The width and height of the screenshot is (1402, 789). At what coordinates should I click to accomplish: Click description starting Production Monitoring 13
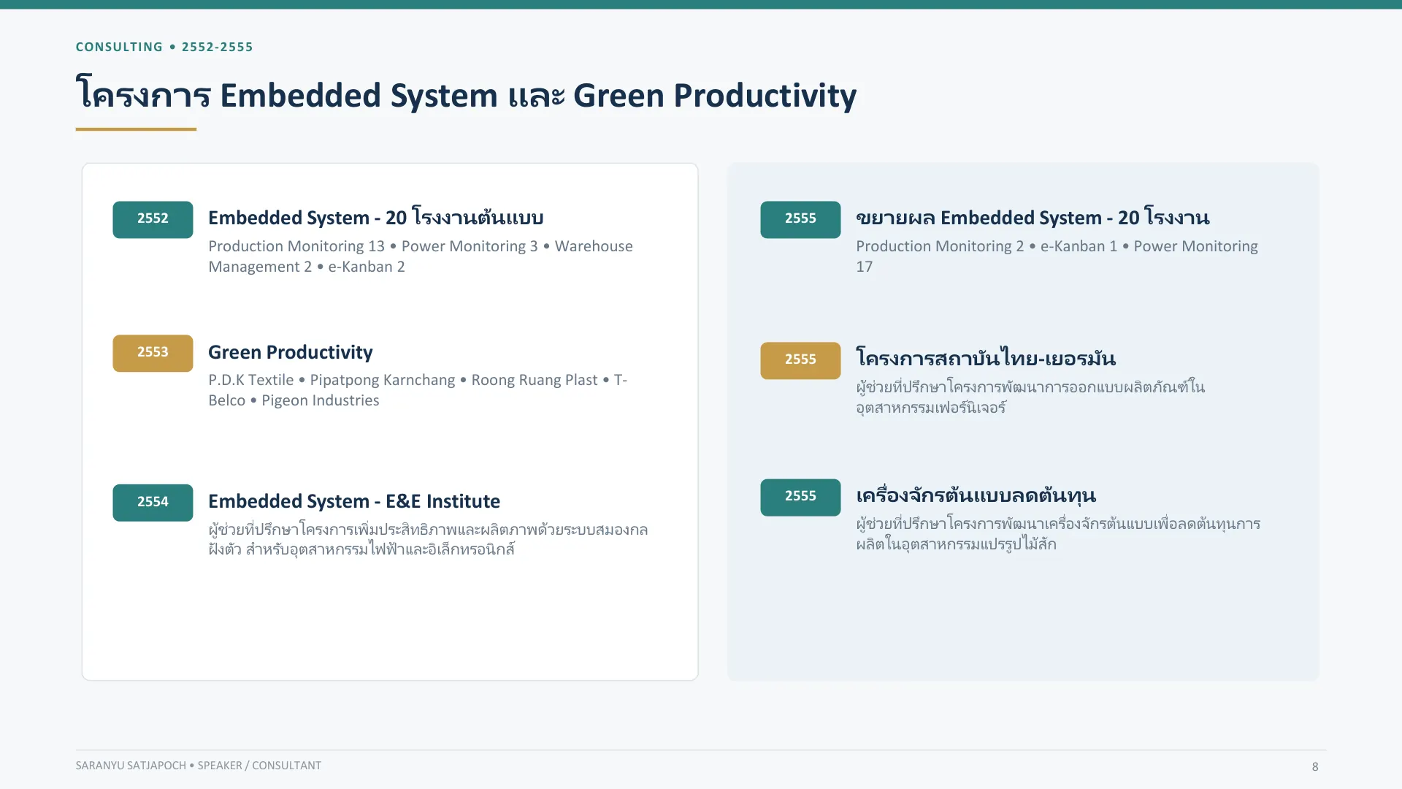[421, 256]
